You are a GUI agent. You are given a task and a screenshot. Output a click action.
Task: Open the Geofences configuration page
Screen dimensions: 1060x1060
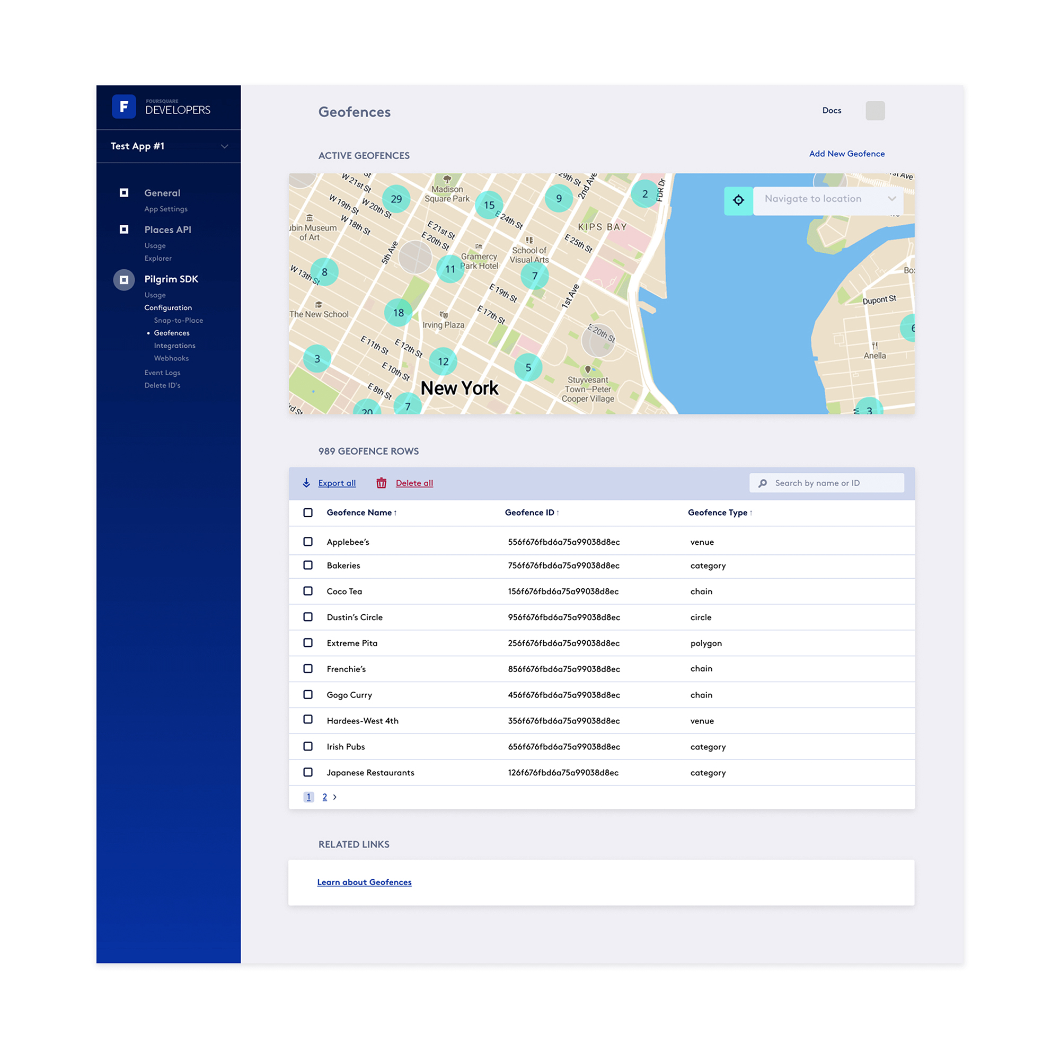click(171, 333)
